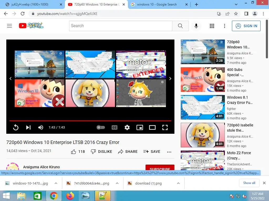
Task: Open the Chrome profile avatar
Action: point(255,14)
